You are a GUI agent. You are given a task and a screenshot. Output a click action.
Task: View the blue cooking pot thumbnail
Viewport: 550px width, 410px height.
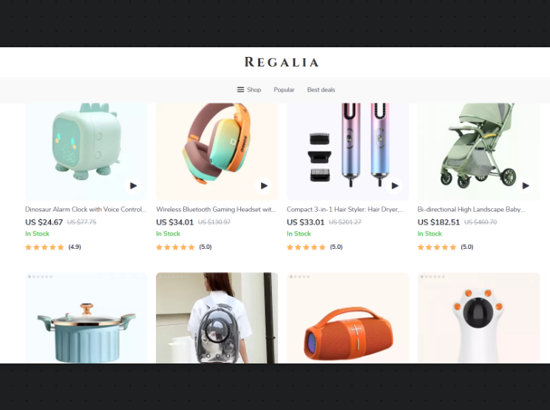(x=86, y=318)
